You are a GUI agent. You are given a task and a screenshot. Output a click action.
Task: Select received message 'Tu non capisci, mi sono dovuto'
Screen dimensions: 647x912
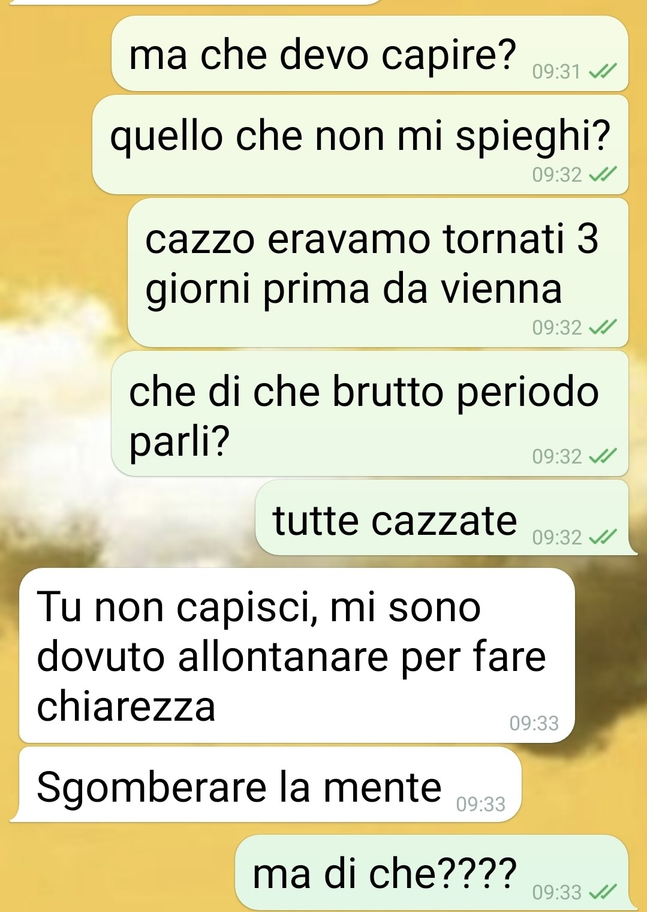(x=297, y=655)
